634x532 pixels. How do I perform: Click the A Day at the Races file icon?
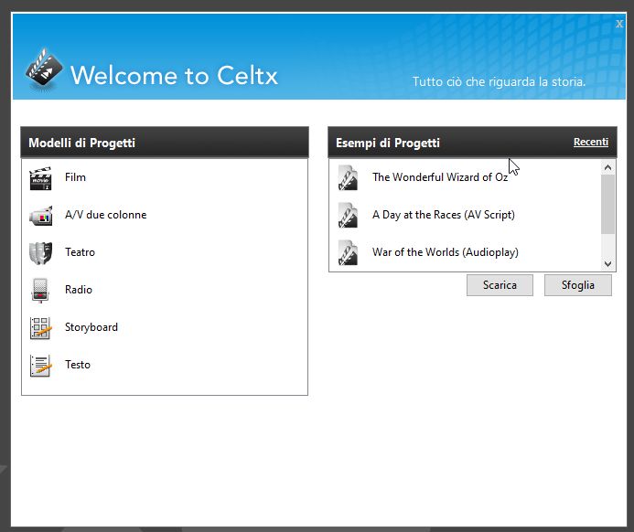[348, 216]
